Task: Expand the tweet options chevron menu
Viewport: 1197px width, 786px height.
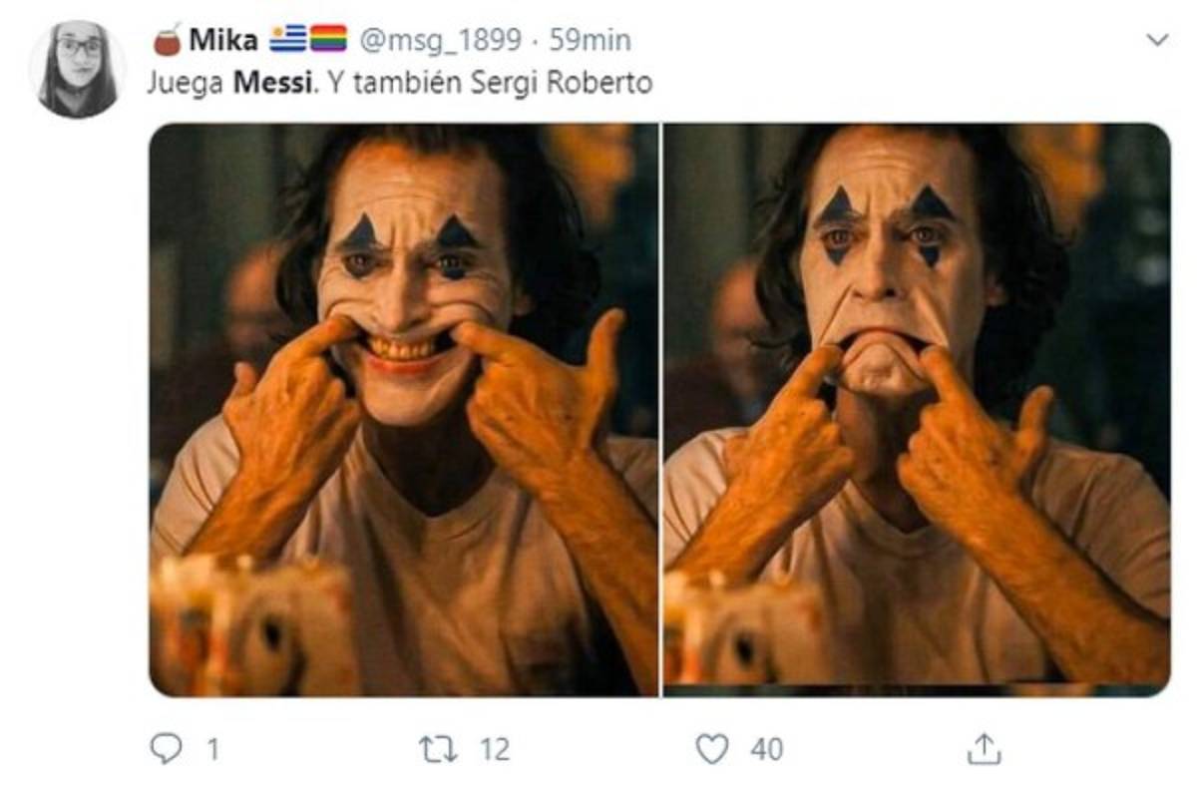Action: point(1157,40)
